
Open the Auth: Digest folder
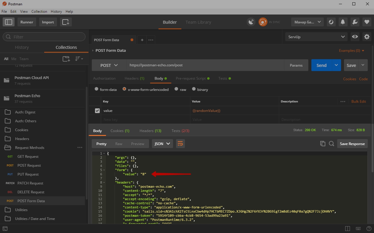43,112
